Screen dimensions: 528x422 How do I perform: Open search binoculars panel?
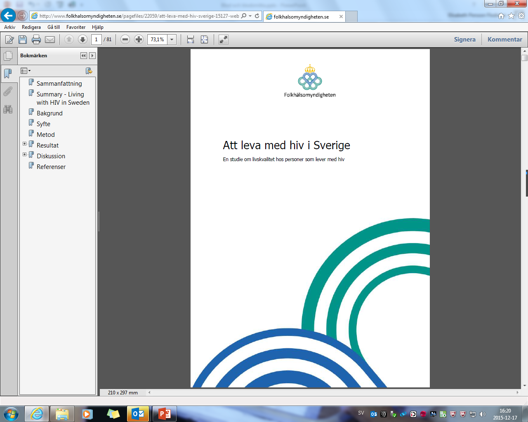point(8,109)
